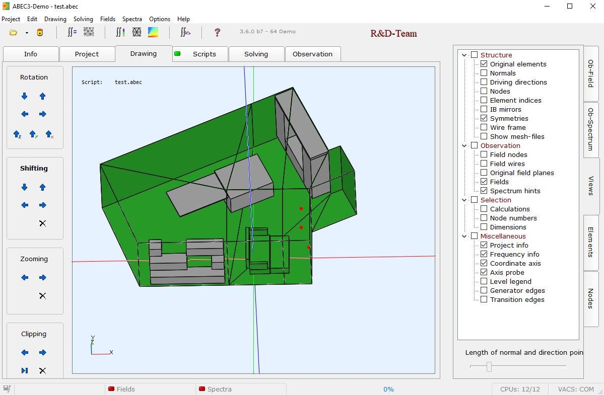Click the mesh grid toolbar icon

click(89, 32)
